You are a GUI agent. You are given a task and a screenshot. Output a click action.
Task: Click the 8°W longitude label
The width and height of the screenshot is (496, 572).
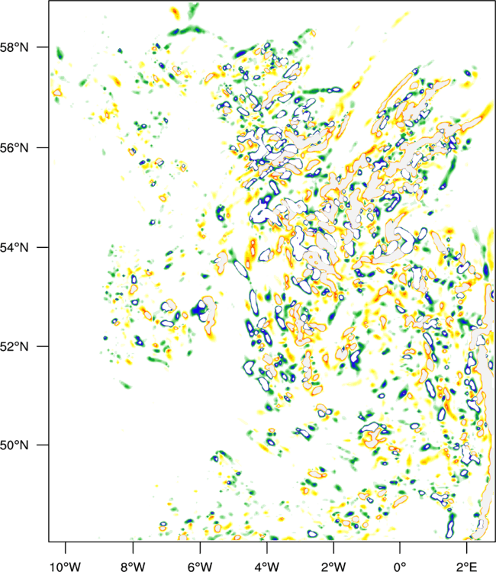133,567
